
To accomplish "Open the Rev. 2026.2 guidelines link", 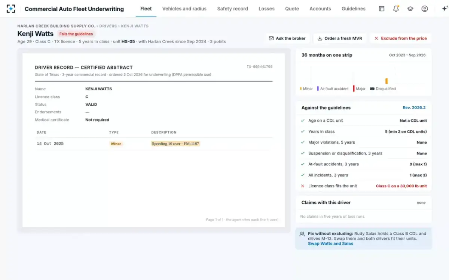I will pos(414,108).
